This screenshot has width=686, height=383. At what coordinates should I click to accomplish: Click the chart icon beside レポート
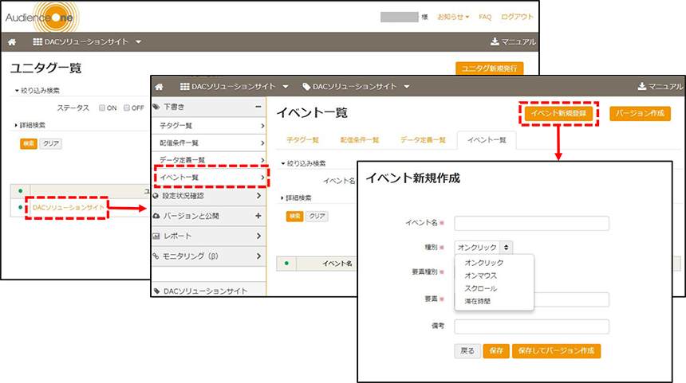point(156,236)
